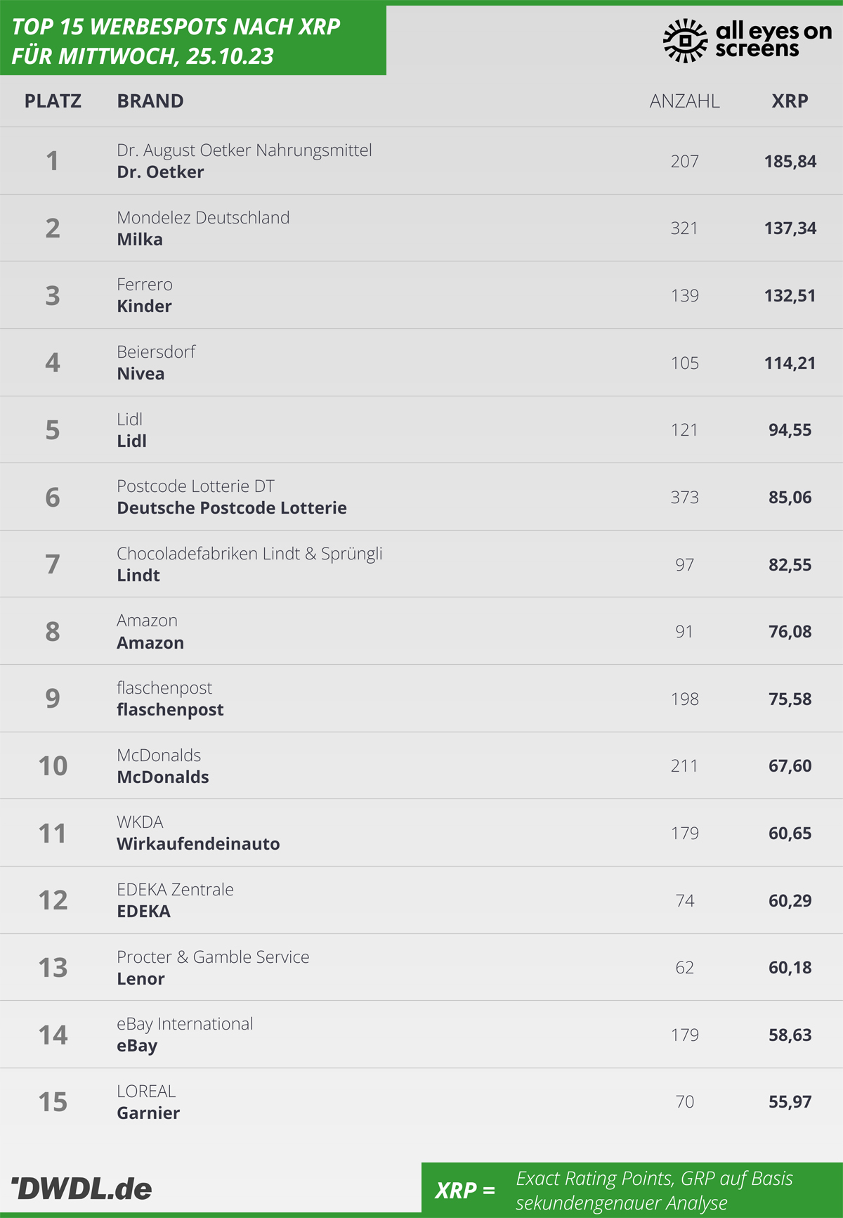843x1218 pixels.
Task: Select the flaschenpost brand row
Action: click(421, 699)
